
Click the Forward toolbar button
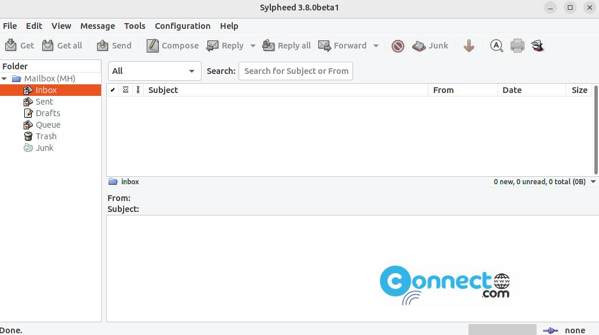(x=343, y=46)
